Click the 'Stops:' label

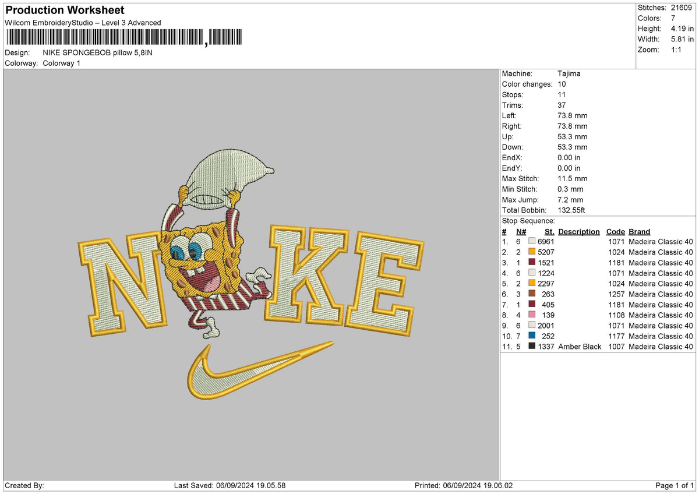513,95
